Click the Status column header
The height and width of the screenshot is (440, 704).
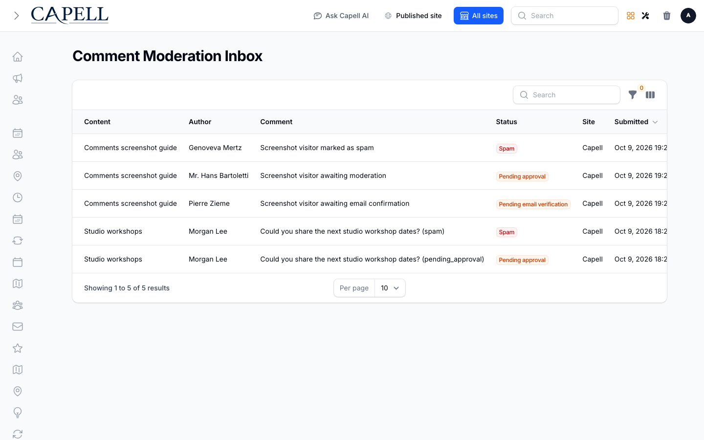pos(506,122)
